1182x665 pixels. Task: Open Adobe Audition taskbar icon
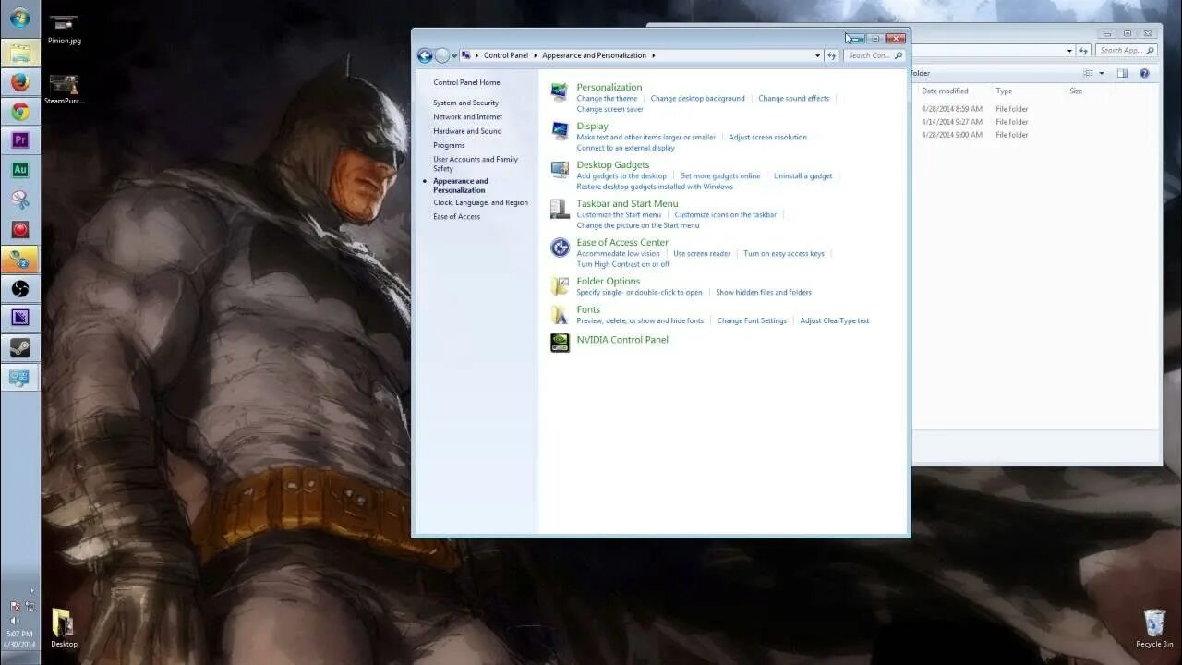click(19, 170)
